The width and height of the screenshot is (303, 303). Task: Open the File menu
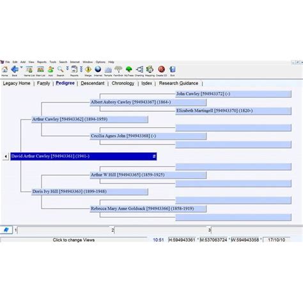[8, 62]
